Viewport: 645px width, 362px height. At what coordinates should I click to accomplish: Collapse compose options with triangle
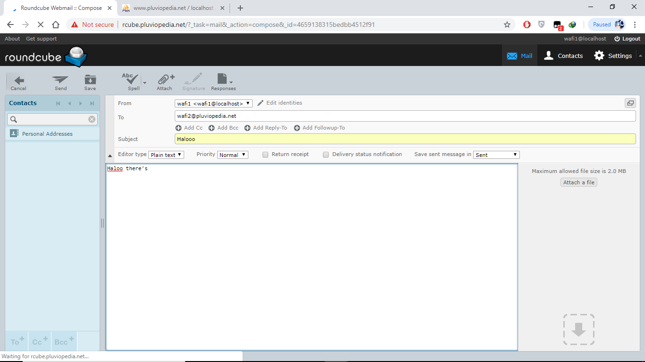point(110,156)
